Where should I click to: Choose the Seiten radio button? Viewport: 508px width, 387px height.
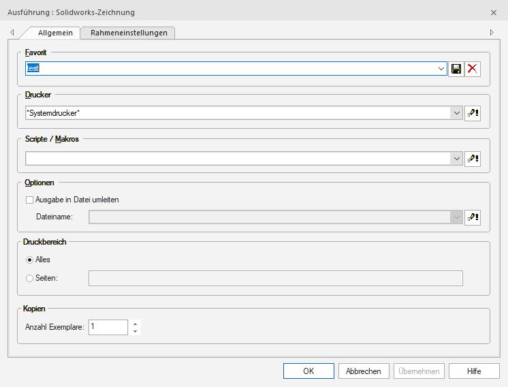[x=29, y=278]
